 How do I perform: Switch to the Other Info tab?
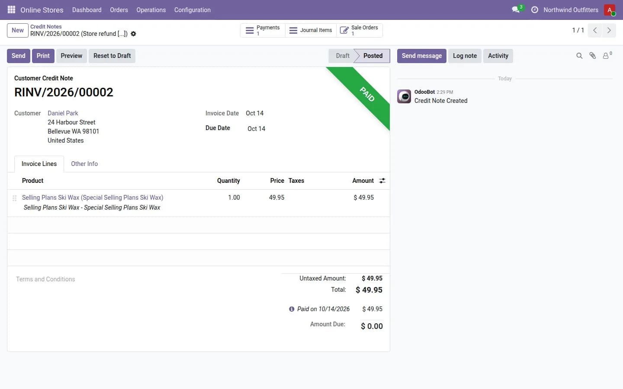84,164
